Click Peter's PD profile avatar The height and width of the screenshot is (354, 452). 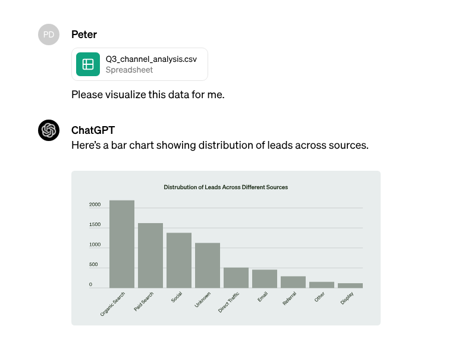pos(49,35)
